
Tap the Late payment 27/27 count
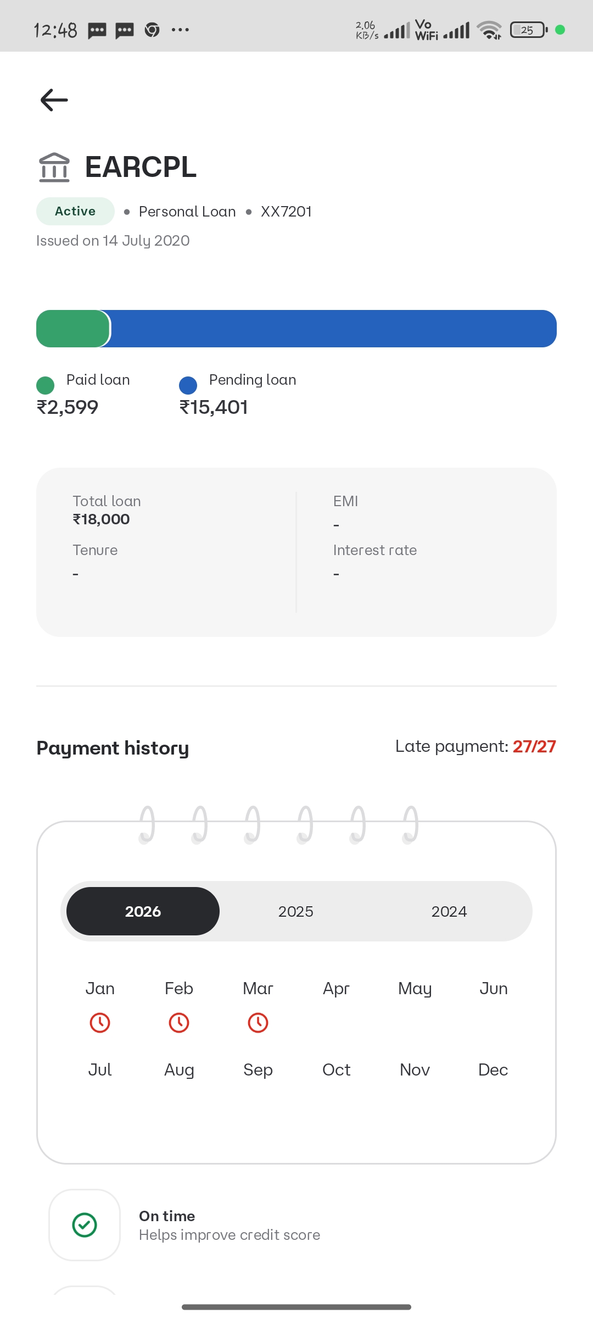point(534,746)
